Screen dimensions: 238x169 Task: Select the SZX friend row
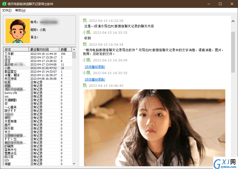pos(38,160)
